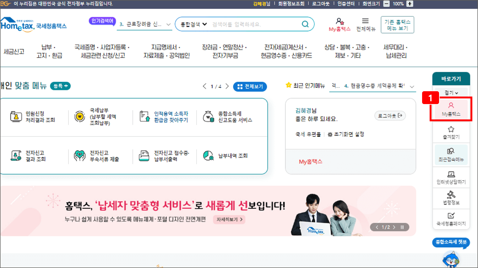
Task: Open 납부내역 조회 pie-chart icon
Action: 208,155
